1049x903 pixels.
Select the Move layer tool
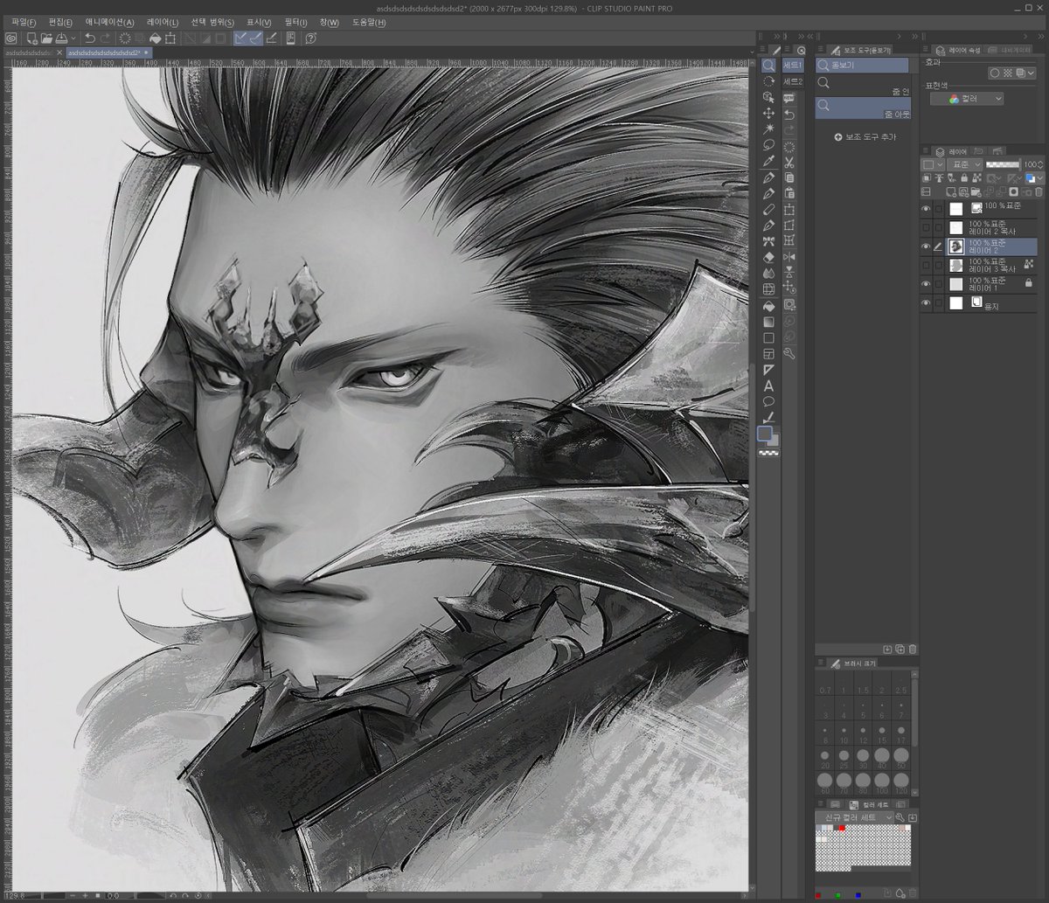point(768,113)
